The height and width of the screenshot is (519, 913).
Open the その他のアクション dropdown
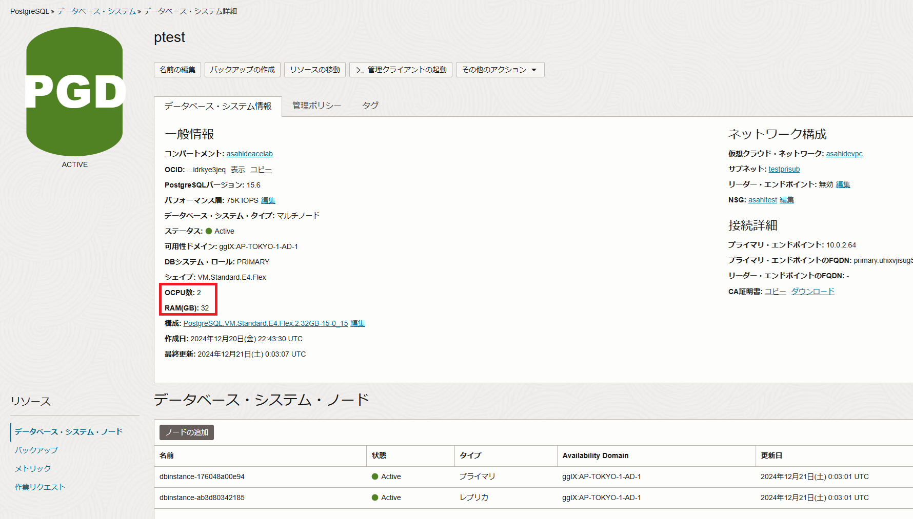tap(500, 70)
